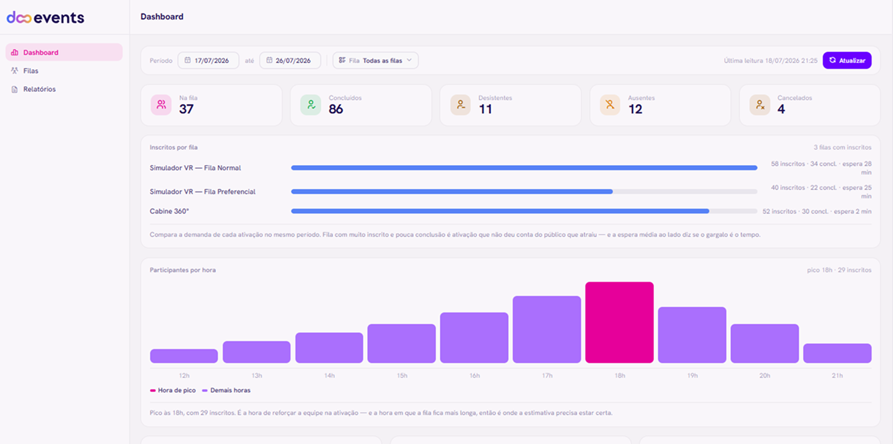Open the Todas as filas dropdown
Viewport: 893px width, 444px height.
pyautogui.click(x=376, y=61)
